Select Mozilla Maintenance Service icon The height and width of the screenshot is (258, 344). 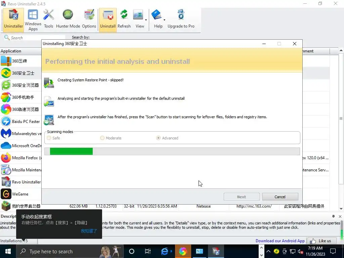[6, 170]
